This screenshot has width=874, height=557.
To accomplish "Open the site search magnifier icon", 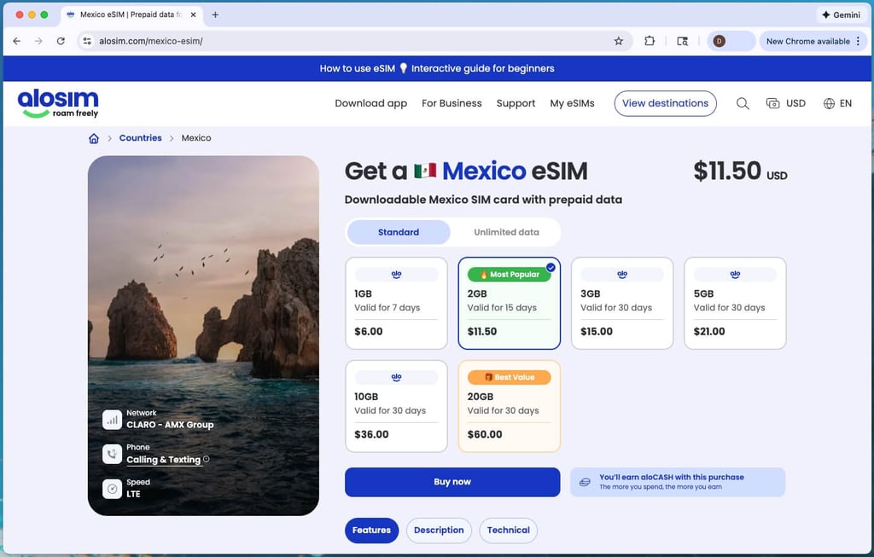I will pyautogui.click(x=743, y=103).
